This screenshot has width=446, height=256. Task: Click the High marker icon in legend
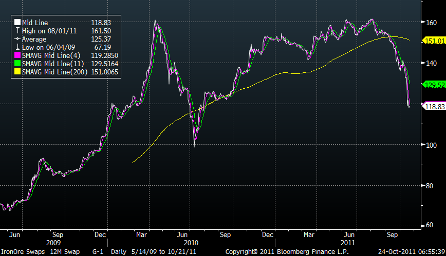17,31
